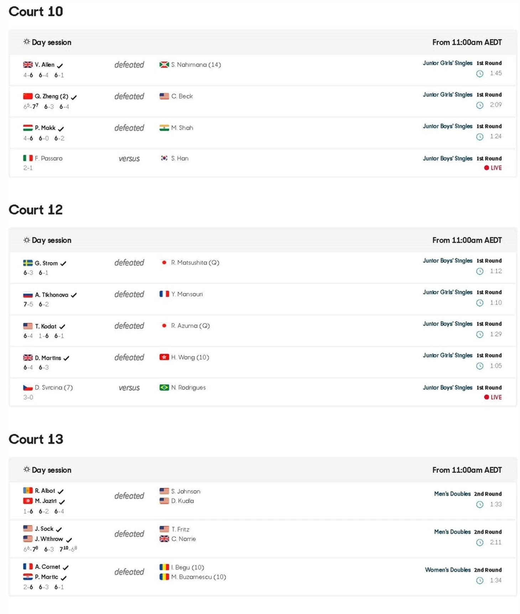
Task: Click the South Korea flag beside S. Han
Action: point(164,158)
